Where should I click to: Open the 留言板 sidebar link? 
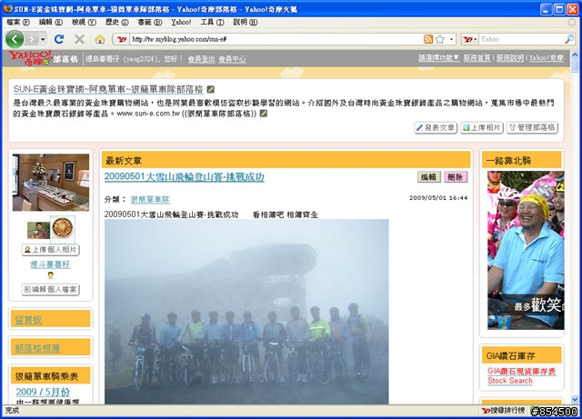[x=28, y=320]
